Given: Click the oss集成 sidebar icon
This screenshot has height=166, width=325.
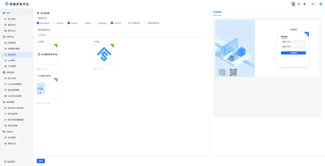Looking at the screenshot, I should [6, 60].
